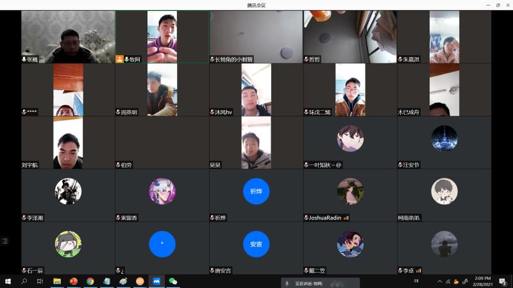Click the signal strength icon beside JoshuaRadin
Image resolution: width=513 pixels, height=288 pixels.
pyautogui.click(x=346, y=218)
